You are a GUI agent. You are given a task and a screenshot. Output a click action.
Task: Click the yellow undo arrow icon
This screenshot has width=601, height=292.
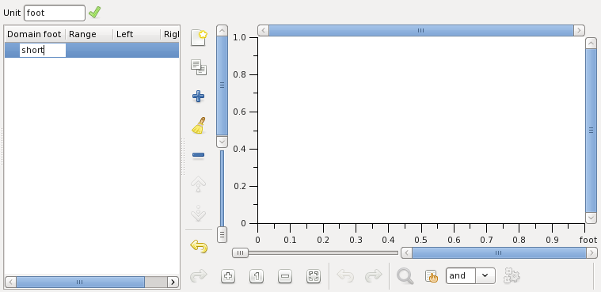click(199, 246)
